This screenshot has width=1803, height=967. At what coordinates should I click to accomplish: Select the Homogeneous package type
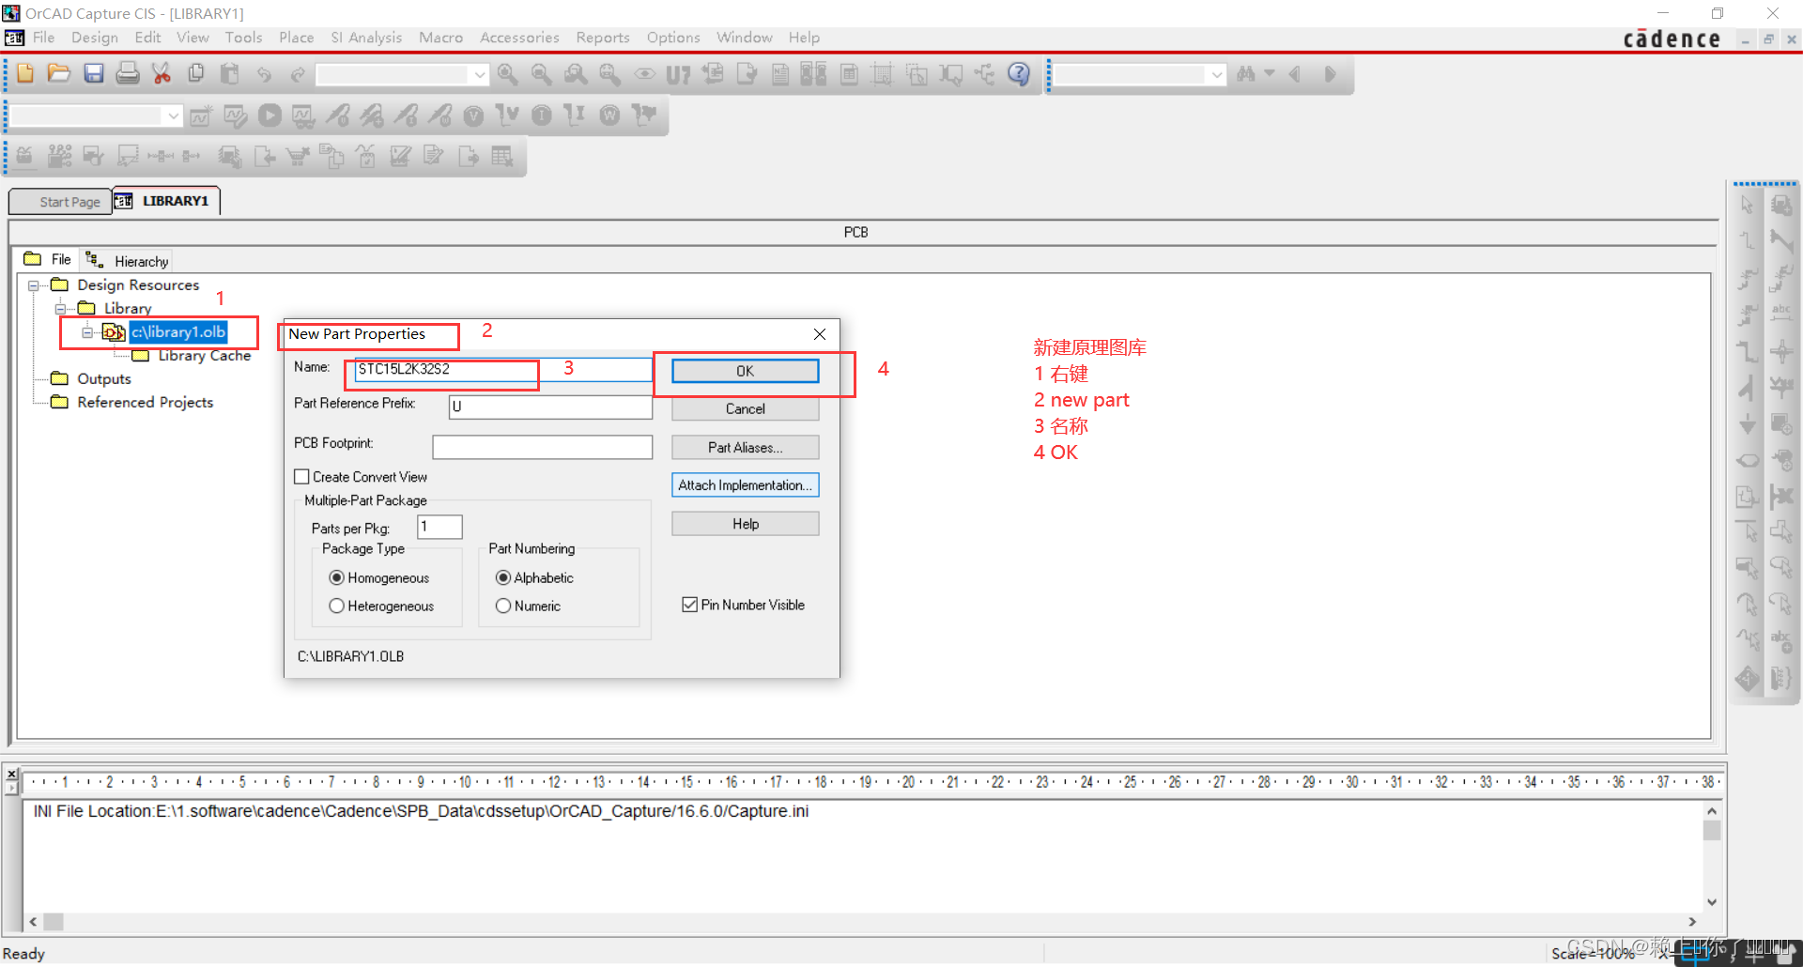pos(336,577)
